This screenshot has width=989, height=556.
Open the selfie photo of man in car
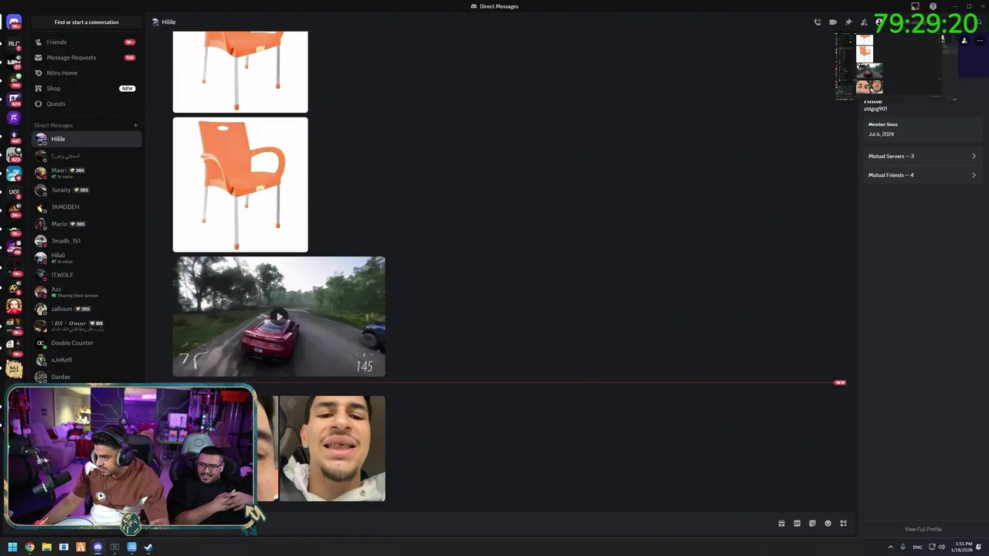pos(332,449)
